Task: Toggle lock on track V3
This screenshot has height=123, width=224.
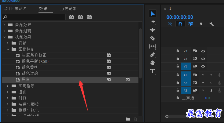Action: (178, 51)
